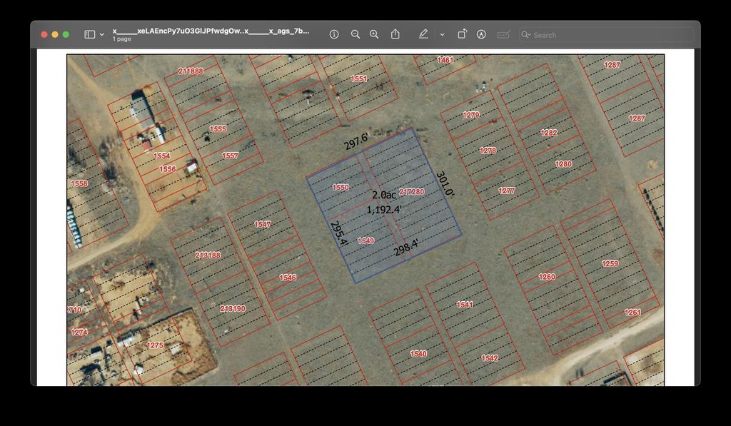Click parcel number 1550 on map
Screen dimensions: 731x426
(x=341, y=188)
